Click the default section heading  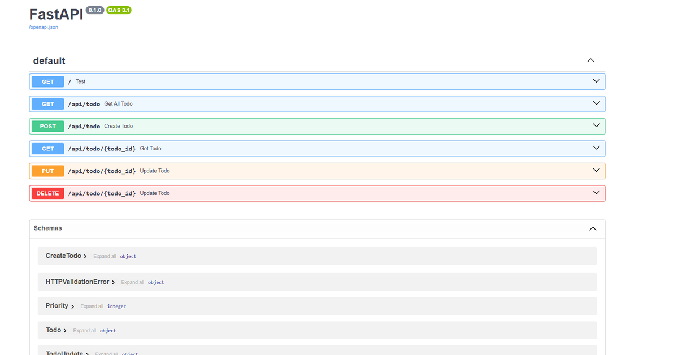(49, 60)
